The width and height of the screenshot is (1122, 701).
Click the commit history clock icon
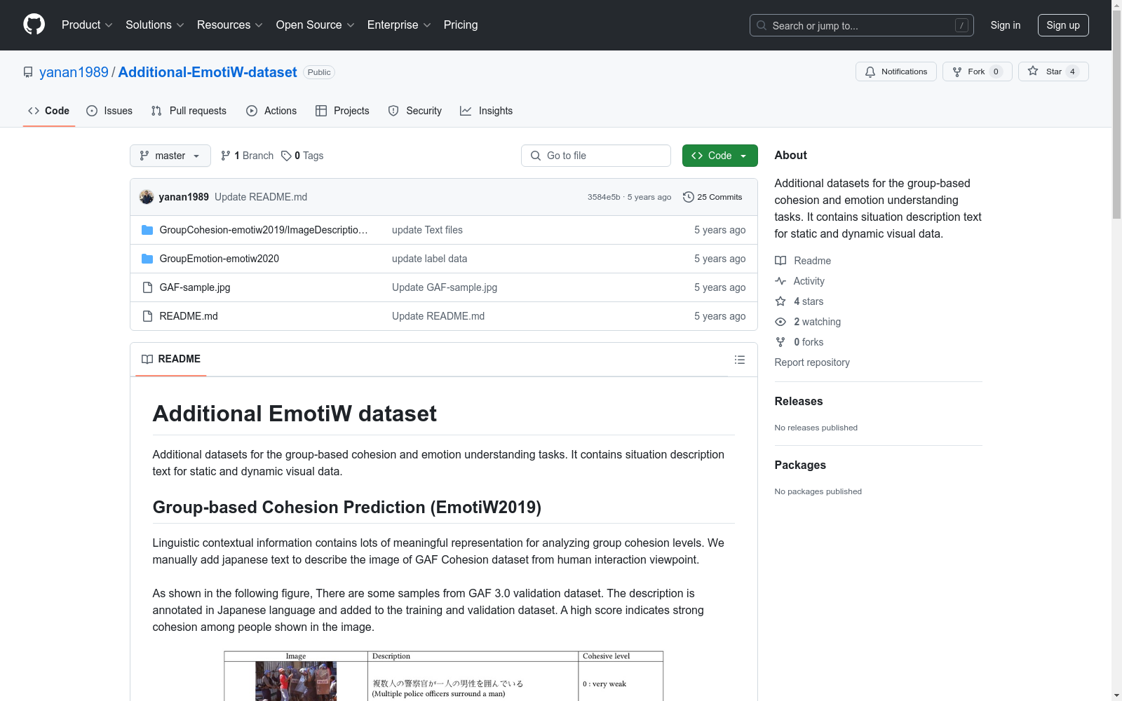coord(688,197)
